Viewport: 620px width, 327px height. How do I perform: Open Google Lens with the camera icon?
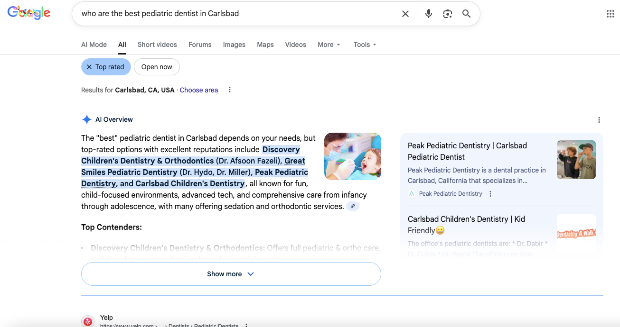point(447,13)
